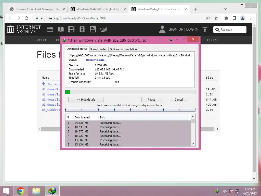261x196 pixels.
Task: Pause the download
Action: [x=152, y=100]
